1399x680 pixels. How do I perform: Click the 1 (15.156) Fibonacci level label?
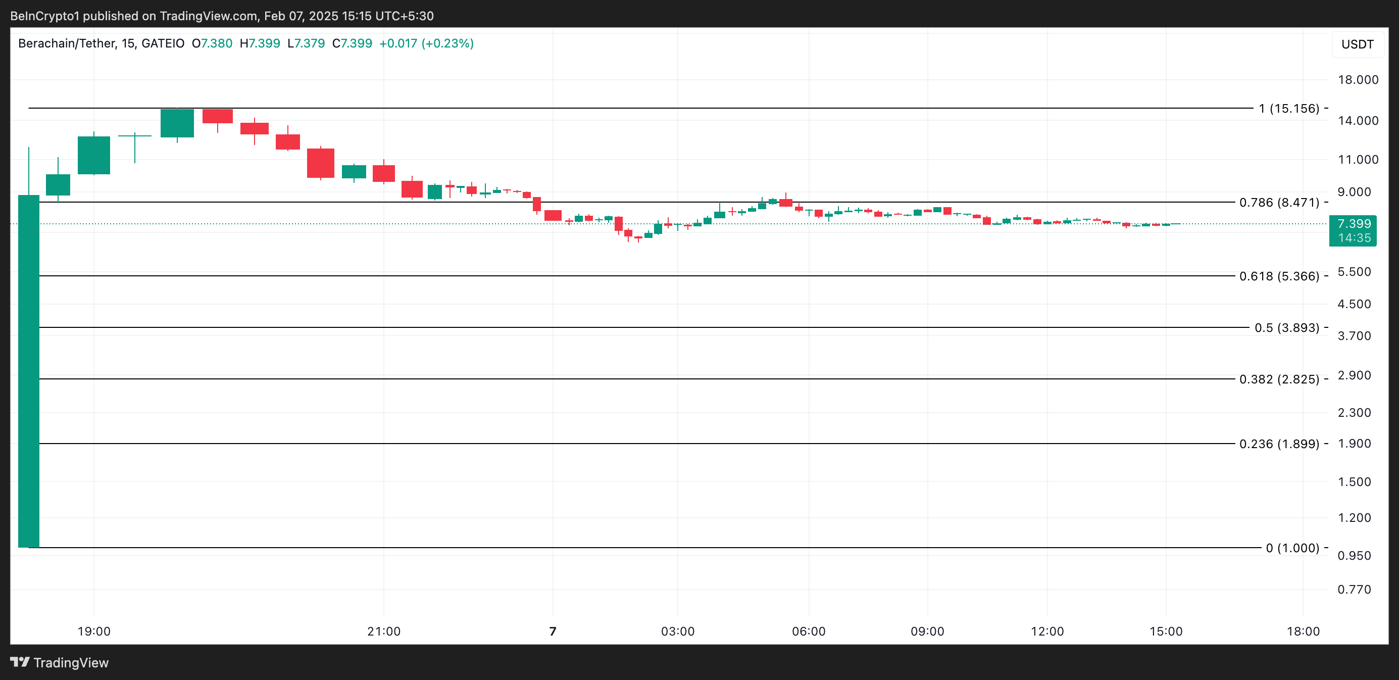[1288, 109]
